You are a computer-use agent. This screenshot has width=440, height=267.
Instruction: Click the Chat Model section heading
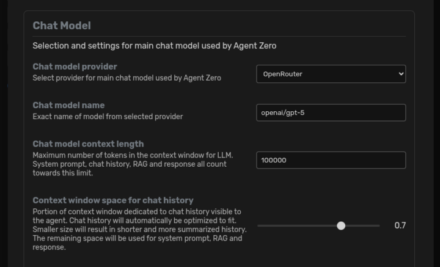[x=61, y=26]
